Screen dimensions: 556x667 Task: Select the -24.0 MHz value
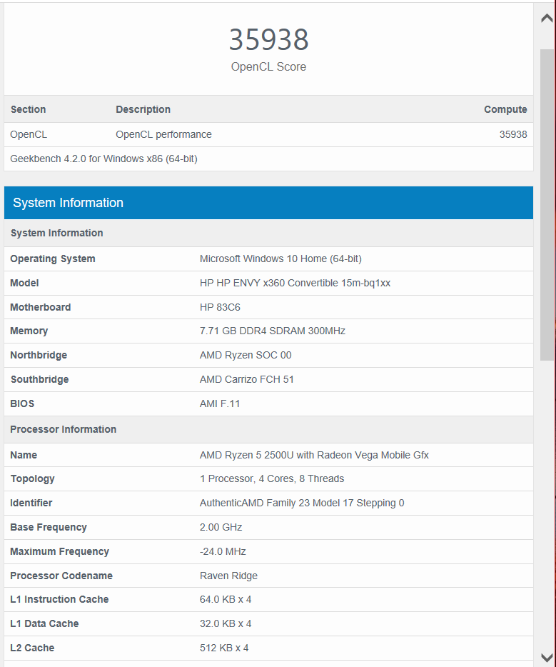(x=223, y=552)
